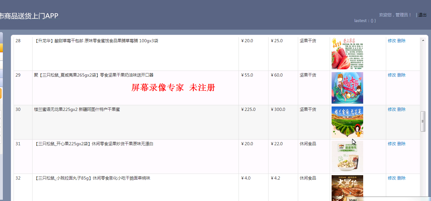Open the strawberry product thumbnail in row 28
This screenshot has height=201, width=431.
(x=347, y=54)
